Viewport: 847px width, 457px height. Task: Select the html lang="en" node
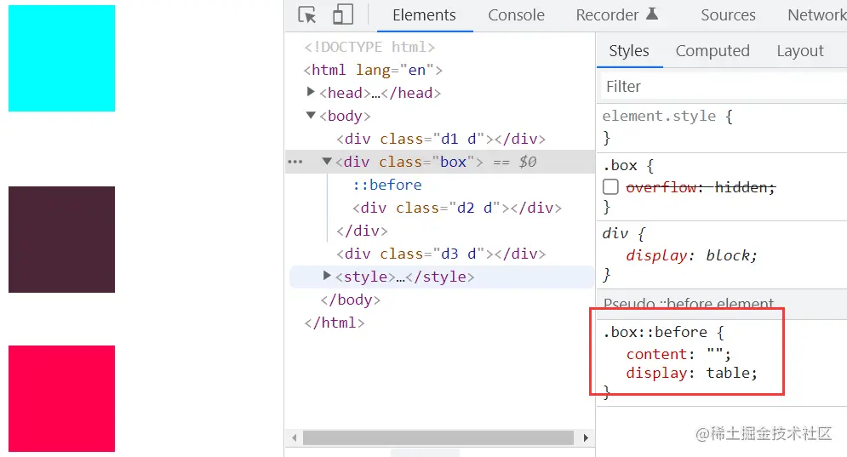click(x=373, y=71)
